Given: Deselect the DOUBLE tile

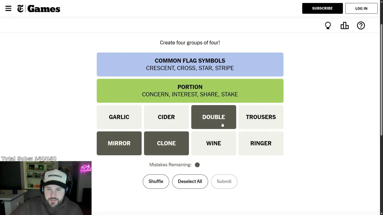Looking at the screenshot, I should (x=214, y=117).
